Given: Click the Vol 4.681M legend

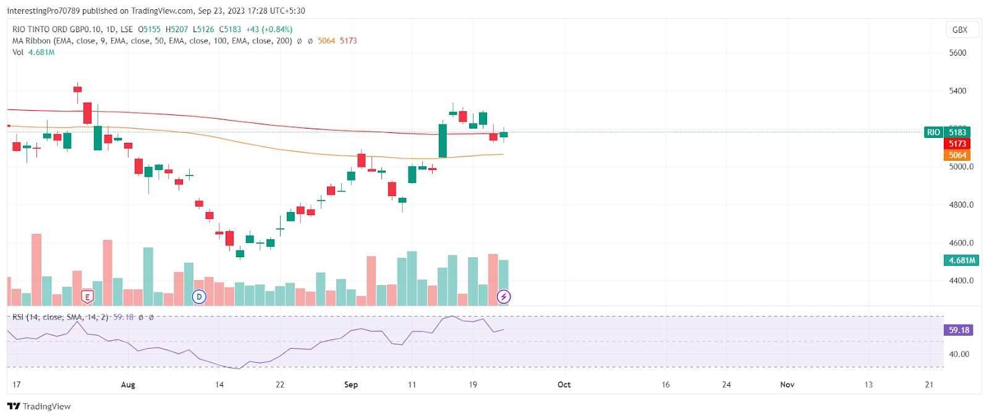Looking at the screenshot, I should tap(33, 53).
